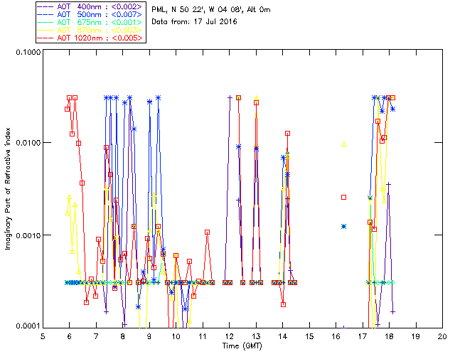Click the red dashed line sample for 1020nm

[45, 38]
